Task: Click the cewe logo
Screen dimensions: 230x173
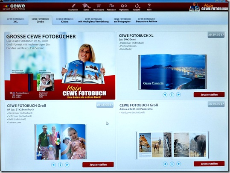Action: point(14,7)
